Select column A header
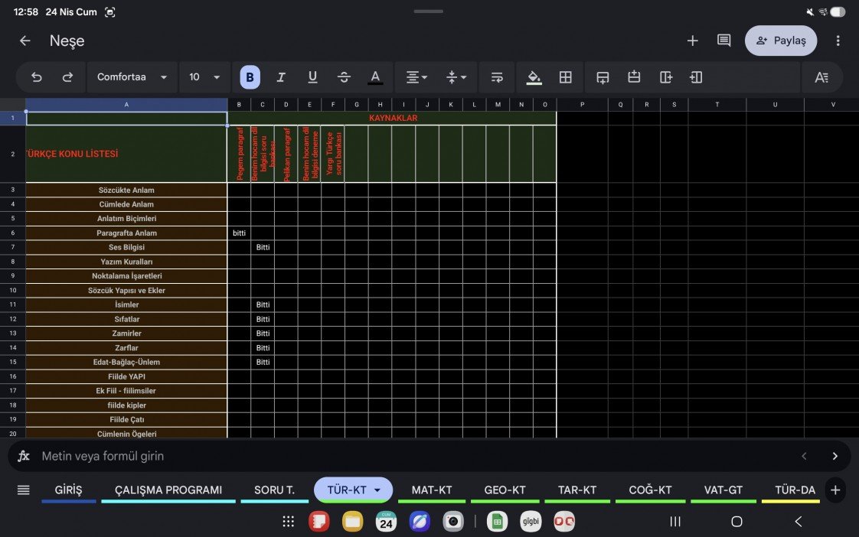859x537 pixels. click(x=126, y=105)
